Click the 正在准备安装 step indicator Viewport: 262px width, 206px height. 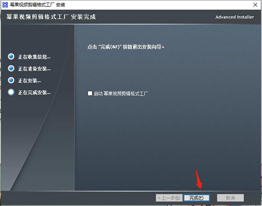[x=11, y=69]
